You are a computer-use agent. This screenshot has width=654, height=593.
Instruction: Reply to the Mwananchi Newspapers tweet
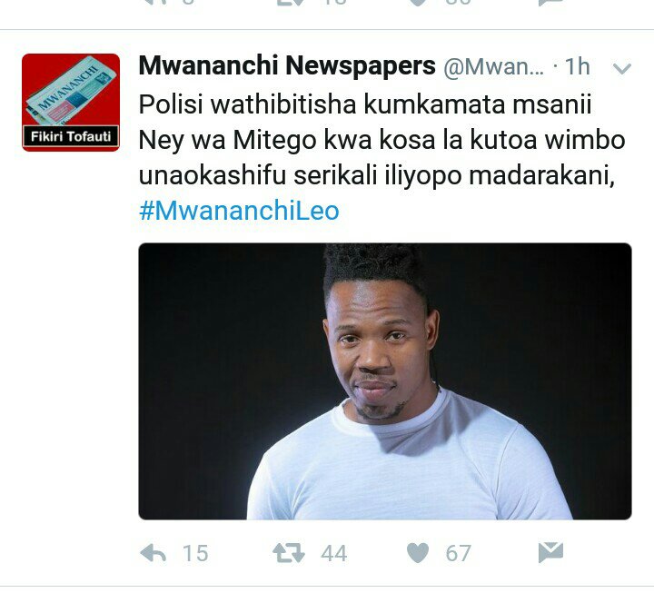click(x=154, y=553)
